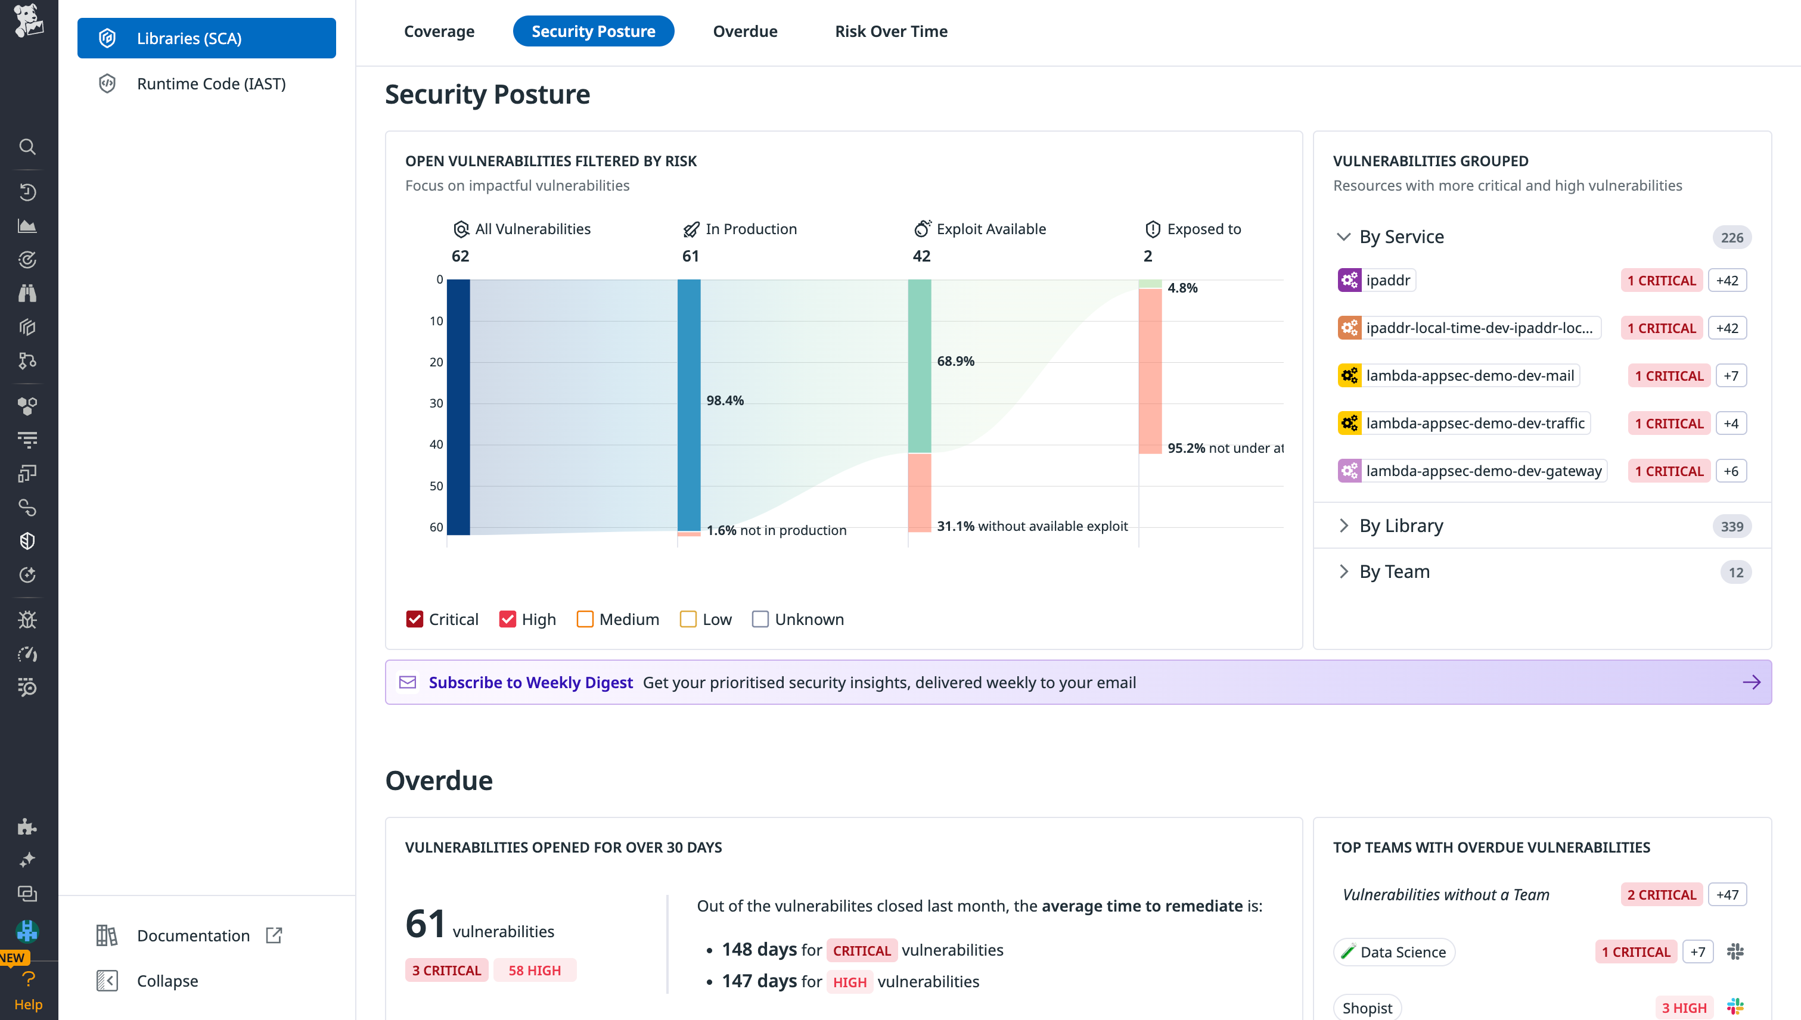
Task: Open the Slack icon beside Data Science team
Action: [x=1735, y=951]
